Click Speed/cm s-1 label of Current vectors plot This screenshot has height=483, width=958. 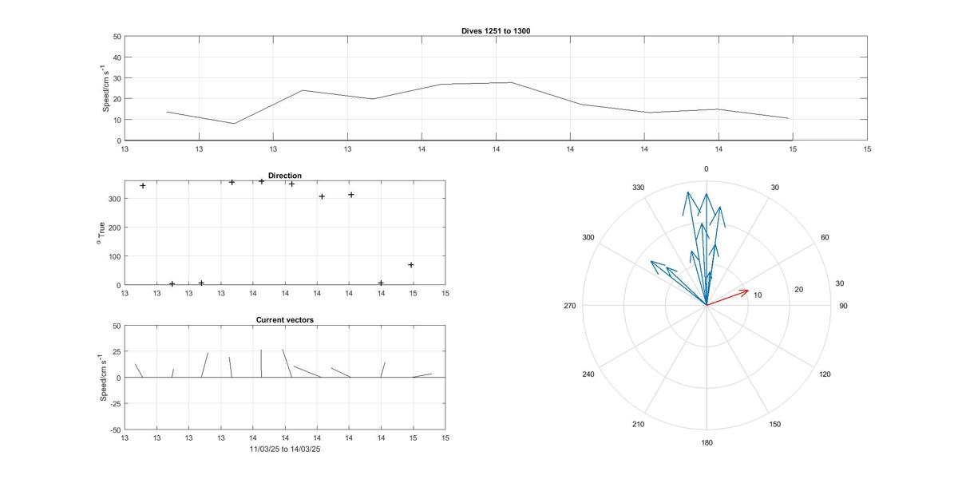click(x=104, y=378)
